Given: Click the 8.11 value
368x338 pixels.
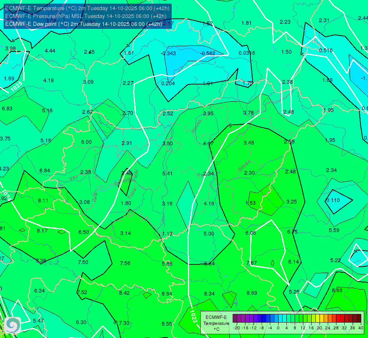Looking at the screenshot, I should coord(43,201).
